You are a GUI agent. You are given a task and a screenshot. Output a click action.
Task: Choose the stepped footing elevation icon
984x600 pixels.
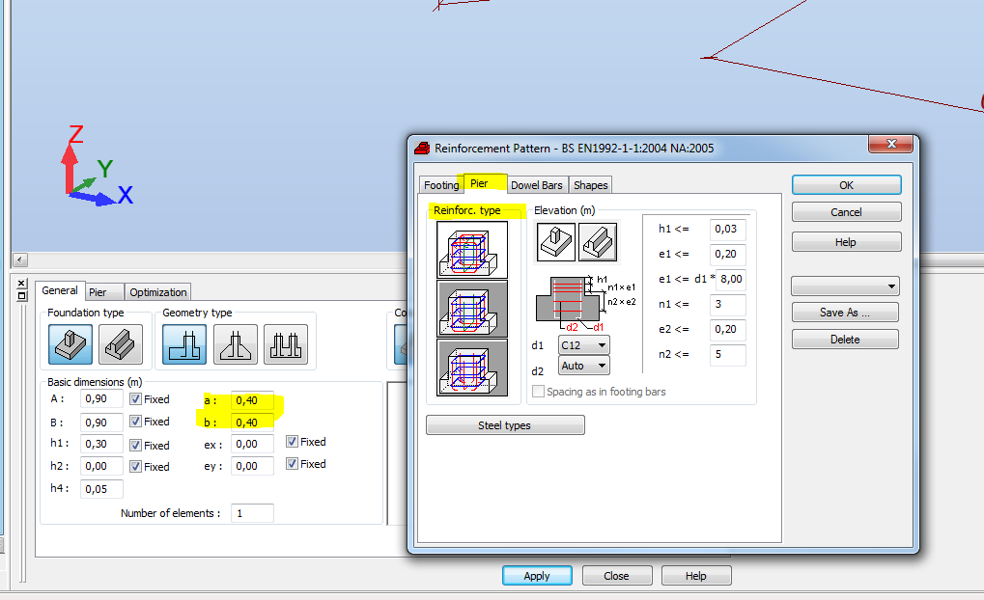pyautogui.click(x=598, y=241)
